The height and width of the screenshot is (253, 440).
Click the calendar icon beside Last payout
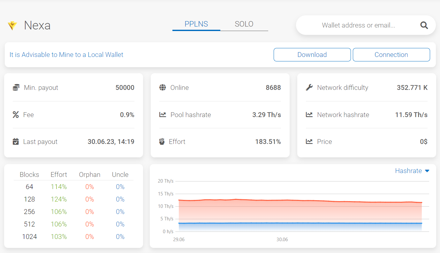pyautogui.click(x=16, y=141)
